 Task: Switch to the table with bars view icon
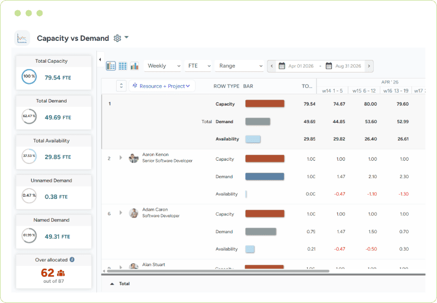pos(111,66)
